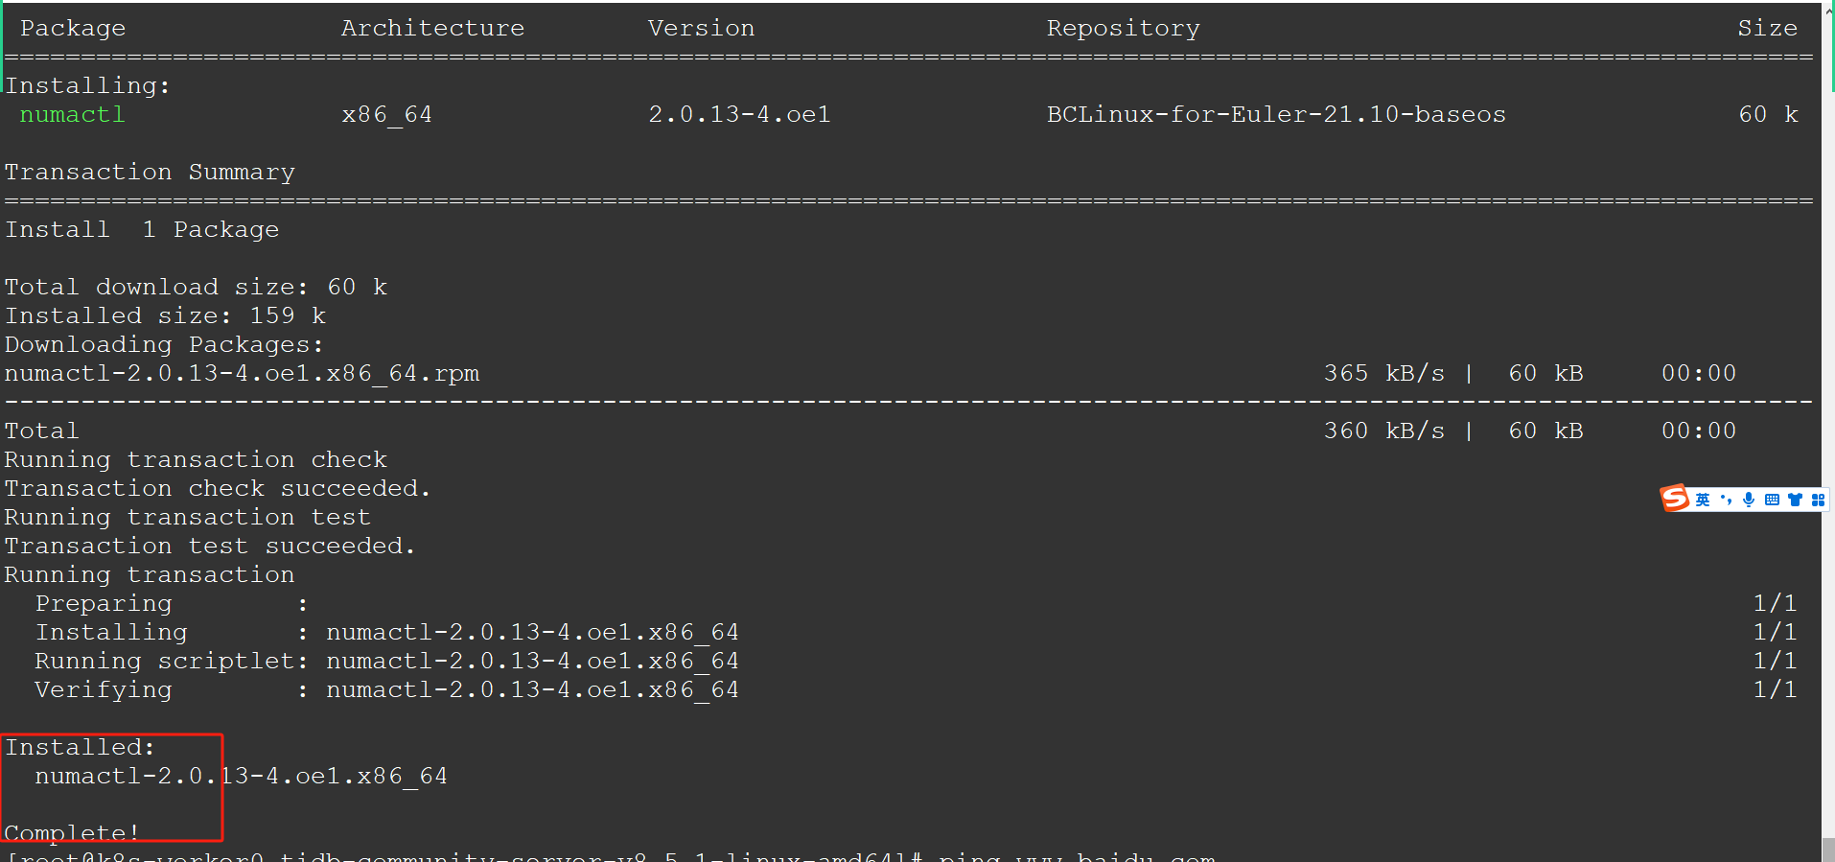The height and width of the screenshot is (862, 1835).
Task: Click the Version column header text
Action: pos(701,29)
